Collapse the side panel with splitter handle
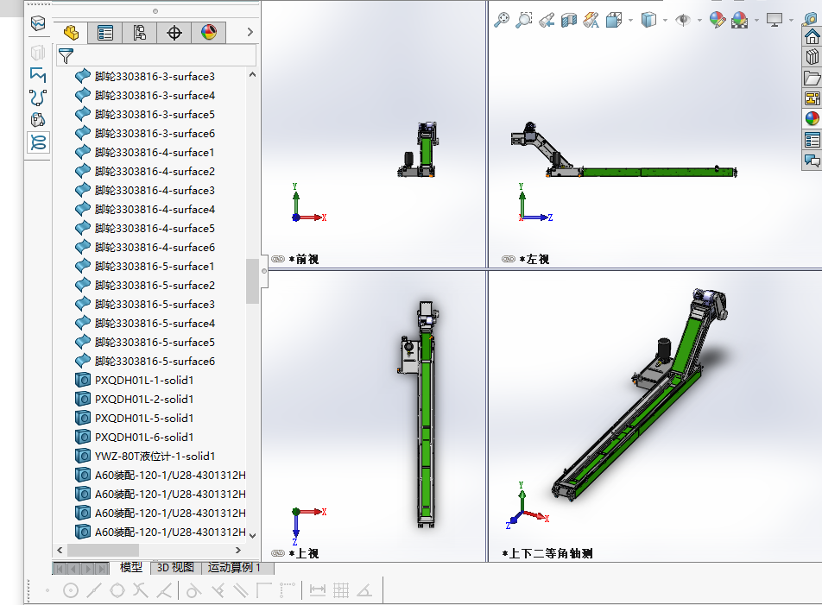822x605 pixels. tap(264, 271)
